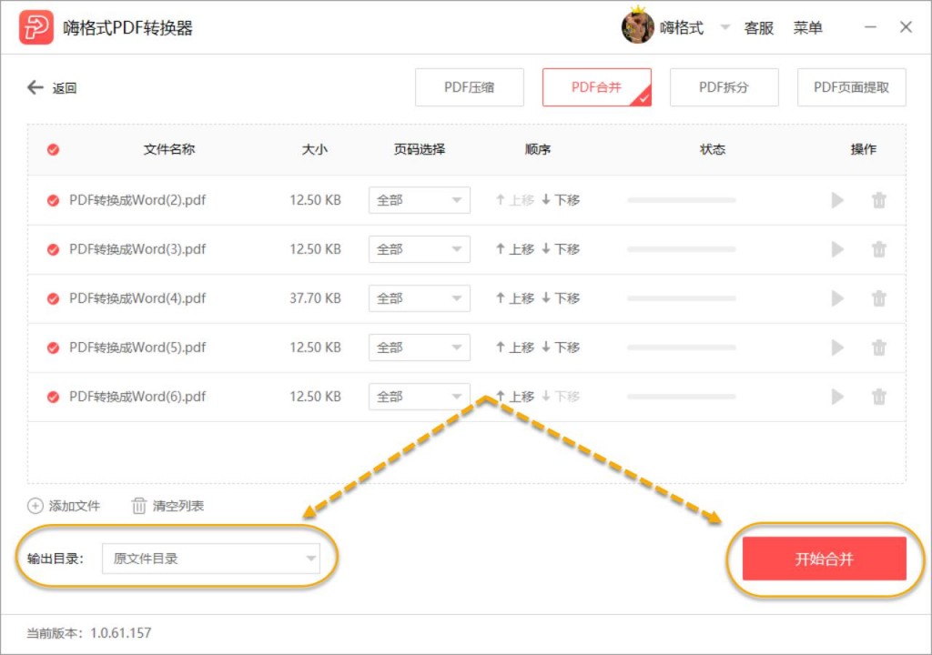Delete Word(4).pdf with trash icon
The width and height of the screenshot is (932, 655).
(x=879, y=298)
